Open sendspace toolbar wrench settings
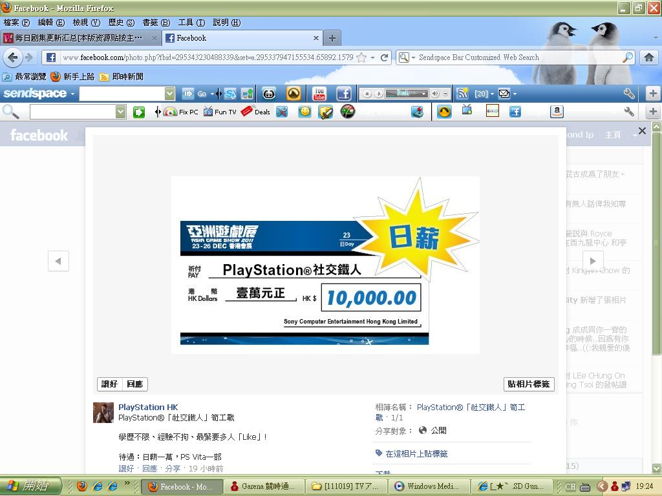The height and width of the screenshot is (496, 662). pos(629,94)
